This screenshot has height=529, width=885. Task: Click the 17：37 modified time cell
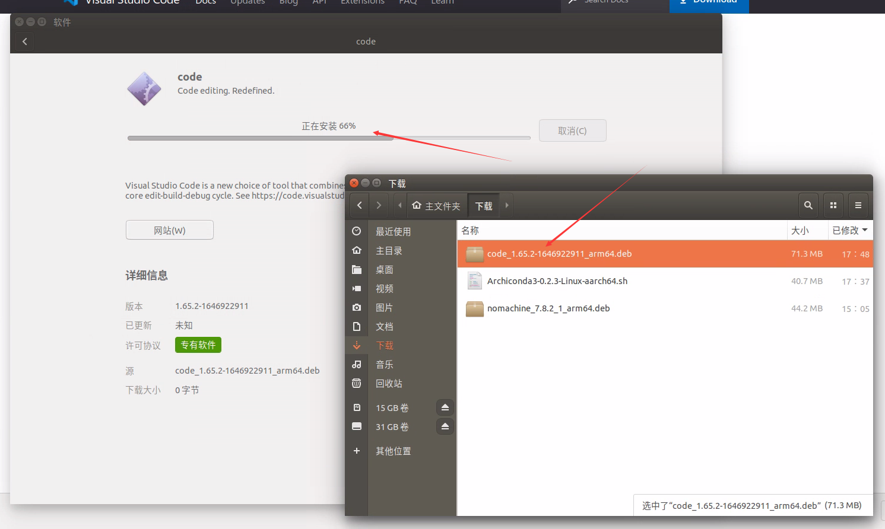[855, 282]
